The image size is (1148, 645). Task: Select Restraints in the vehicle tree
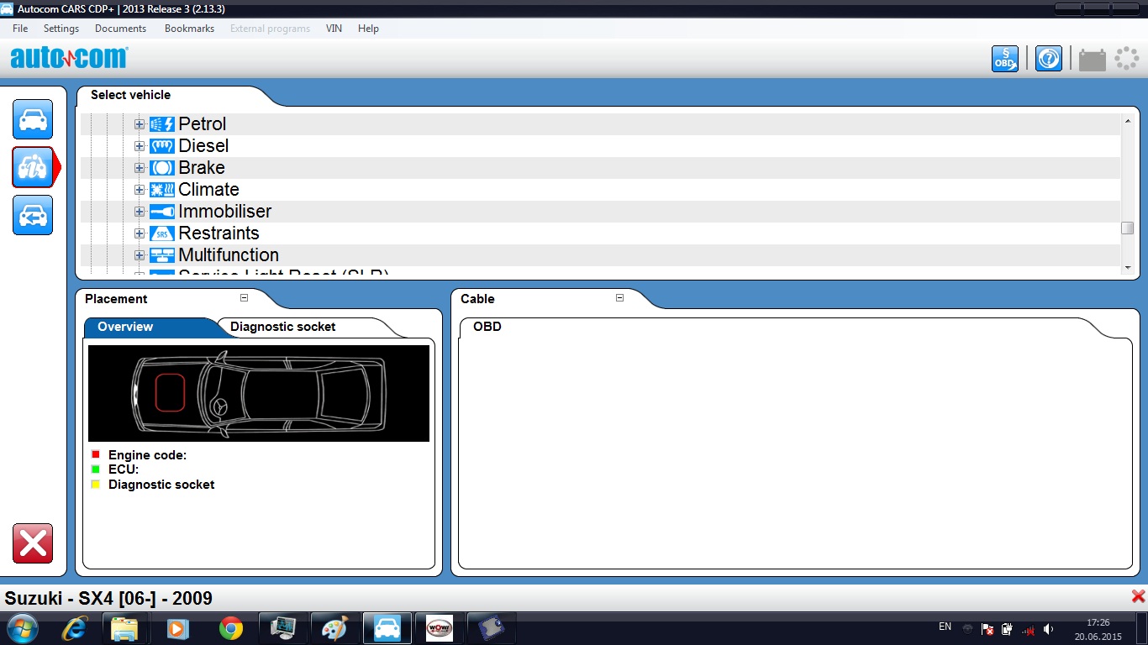pos(219,233)
